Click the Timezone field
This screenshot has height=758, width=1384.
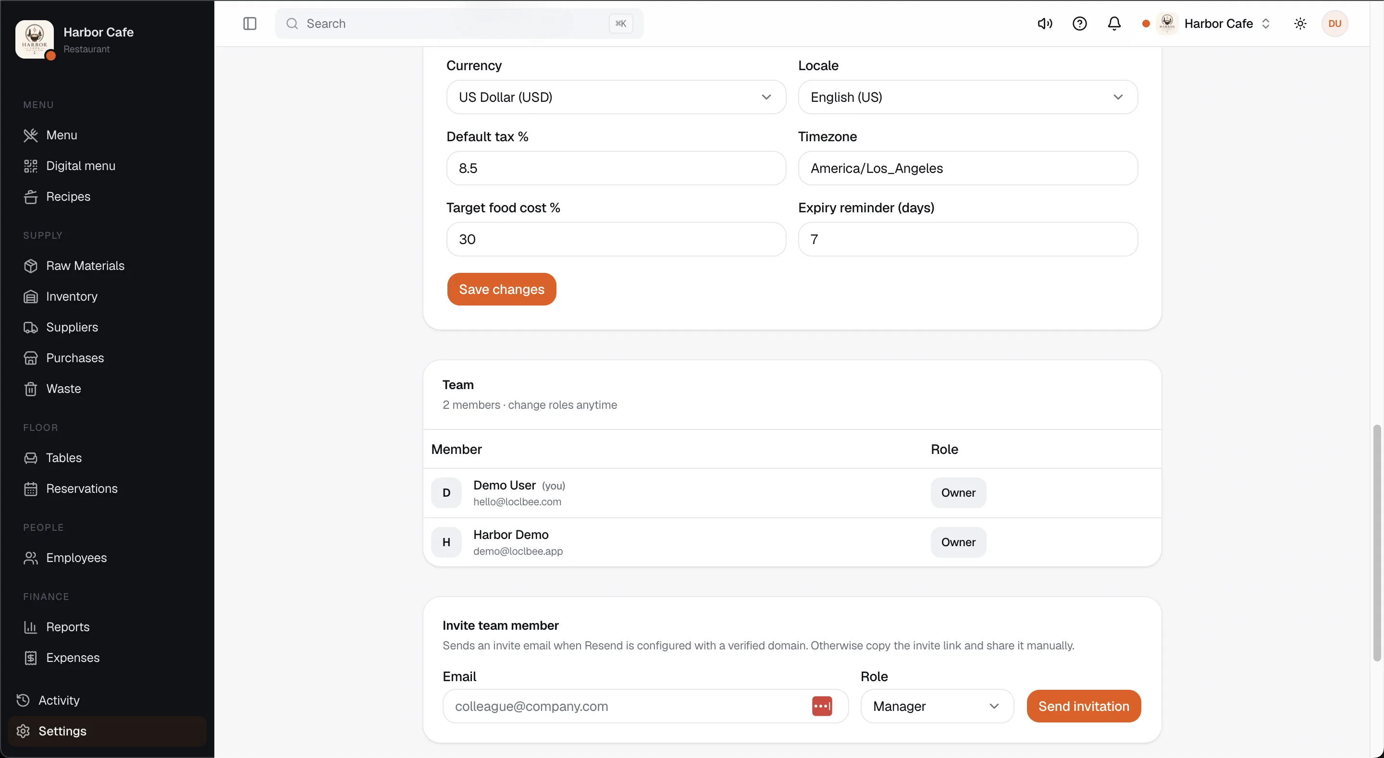pyautogui.click(x=968, y=168)
